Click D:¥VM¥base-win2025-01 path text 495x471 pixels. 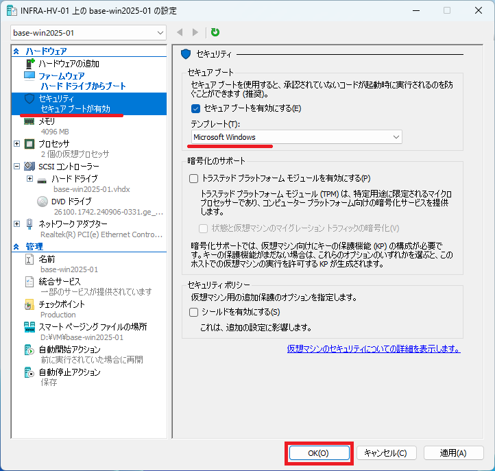point(82,337)
